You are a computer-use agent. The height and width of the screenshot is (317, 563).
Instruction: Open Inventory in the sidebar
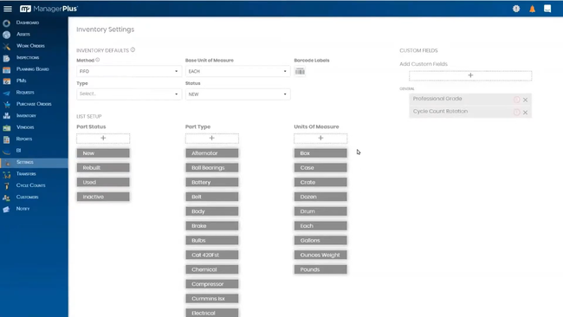click(26, 115)
